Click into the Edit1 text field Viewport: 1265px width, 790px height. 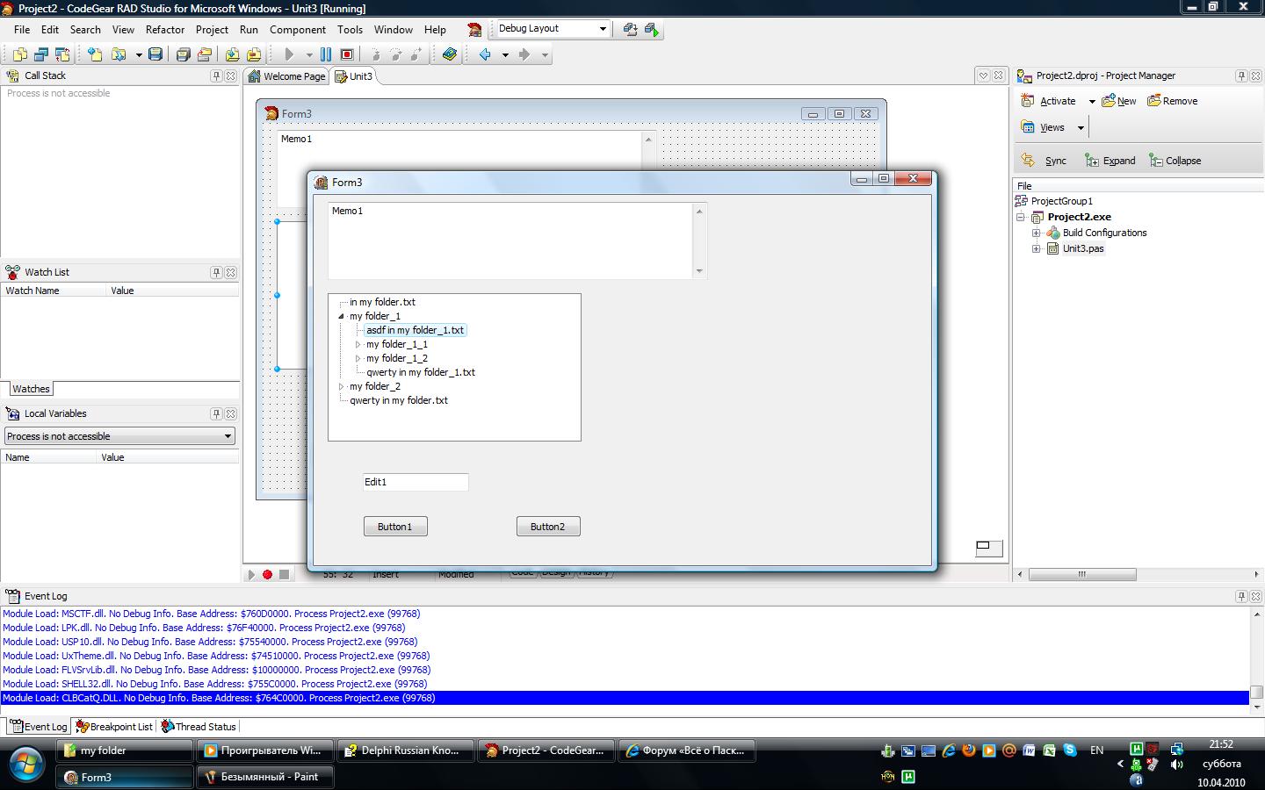(x=415, y=482)
